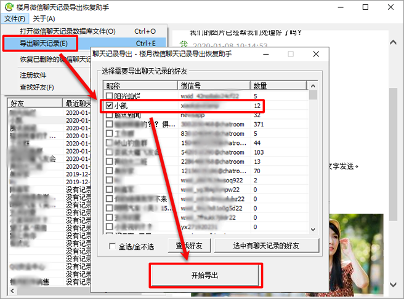Click the yx27 WeChat ID cell
404x299 pixels.
[x=199, y=227]
